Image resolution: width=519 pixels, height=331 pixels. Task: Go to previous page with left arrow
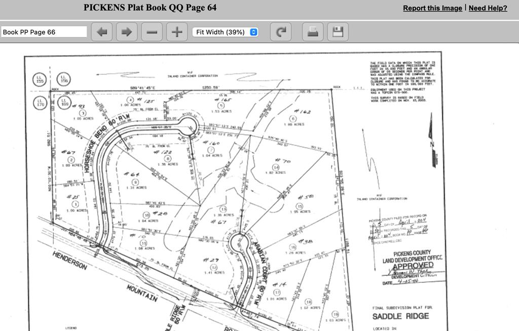coord(102,32)
